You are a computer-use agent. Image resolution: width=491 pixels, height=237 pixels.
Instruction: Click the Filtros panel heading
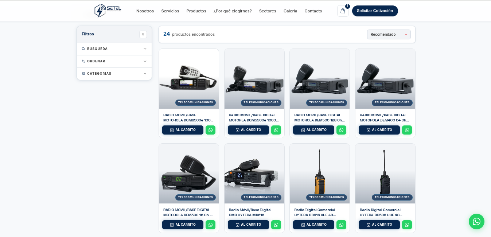pos(88,34)
